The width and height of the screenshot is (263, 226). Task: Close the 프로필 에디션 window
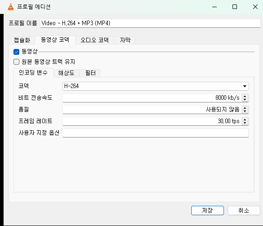coord(255,7)
